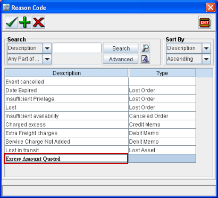Close the Reason Code window
The height and width of the screenshot is (198, 218).
(211, 7)
